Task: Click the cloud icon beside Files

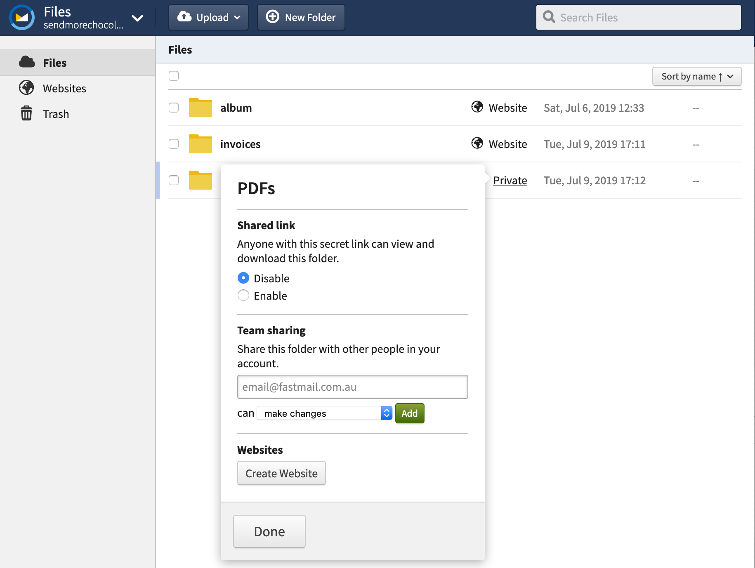Action: 27,62
